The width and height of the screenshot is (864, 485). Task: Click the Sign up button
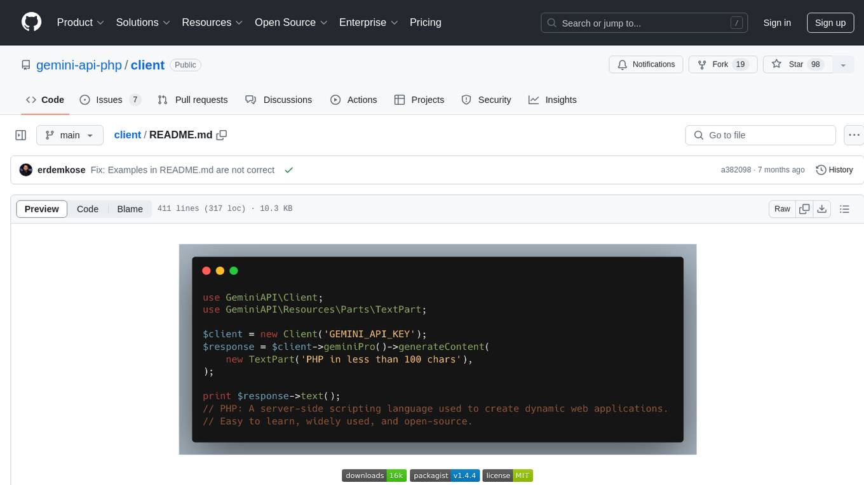coord(830,23)
